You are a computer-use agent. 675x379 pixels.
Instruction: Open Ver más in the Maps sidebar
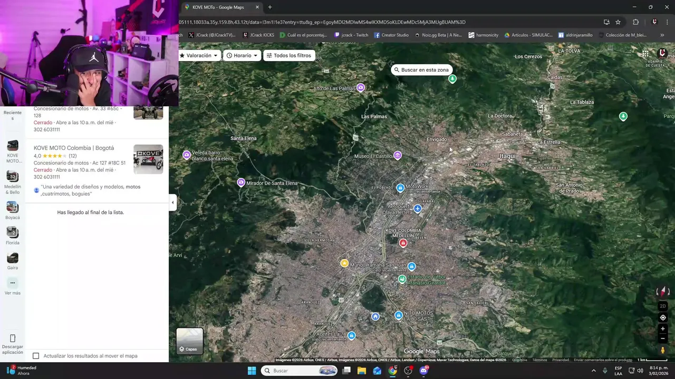(13, 286)
